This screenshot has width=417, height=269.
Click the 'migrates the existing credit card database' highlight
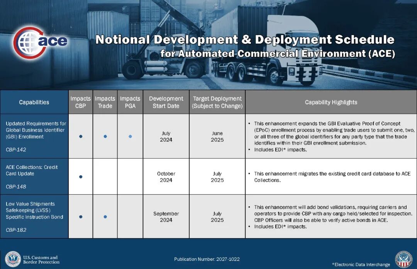pos(332,177)
